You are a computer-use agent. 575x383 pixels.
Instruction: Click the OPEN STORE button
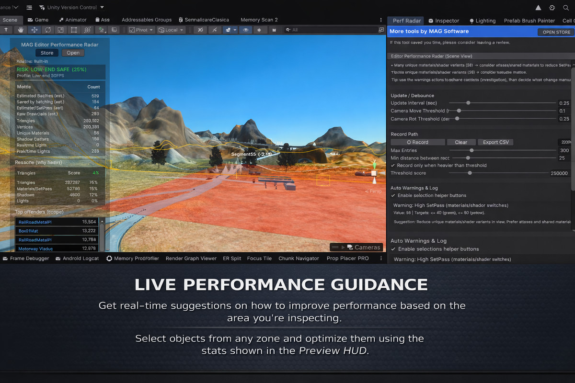(556, 32)
